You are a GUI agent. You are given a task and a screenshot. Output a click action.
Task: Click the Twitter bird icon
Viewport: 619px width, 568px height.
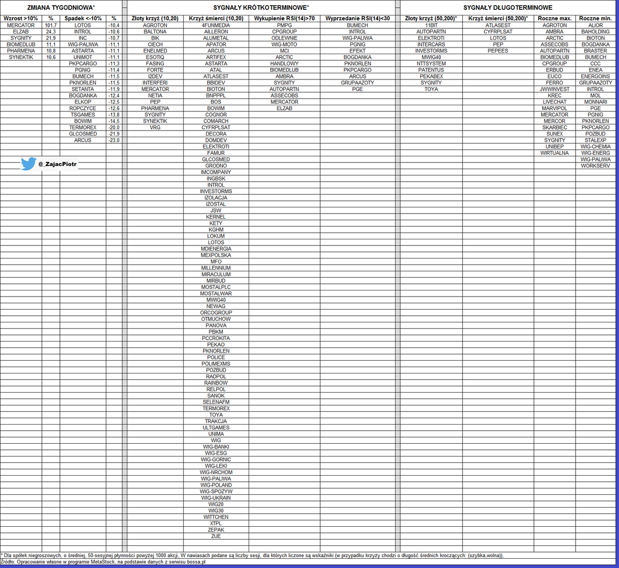tap(28, 165)
